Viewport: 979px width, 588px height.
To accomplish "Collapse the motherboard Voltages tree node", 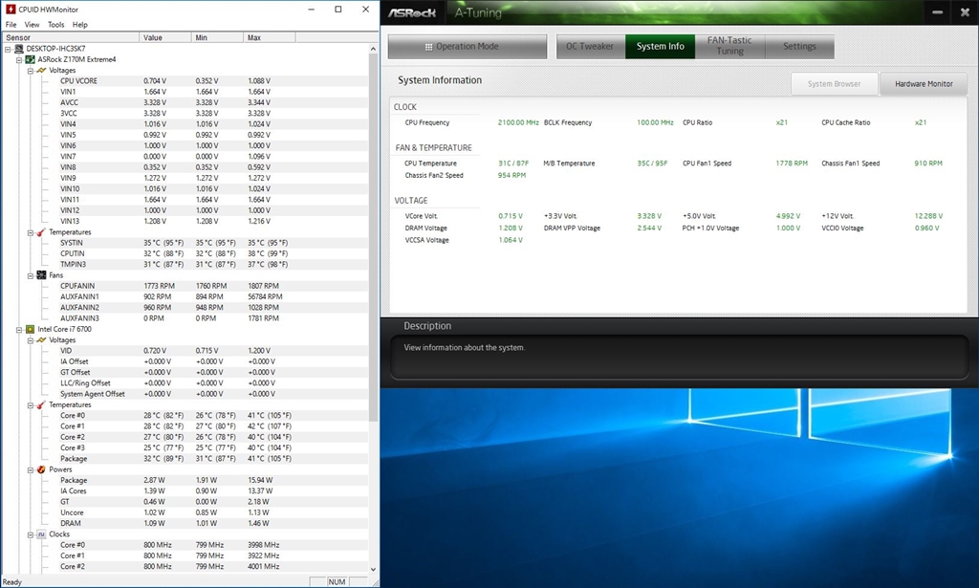I will pyautogui.click(x=30, y=71).
